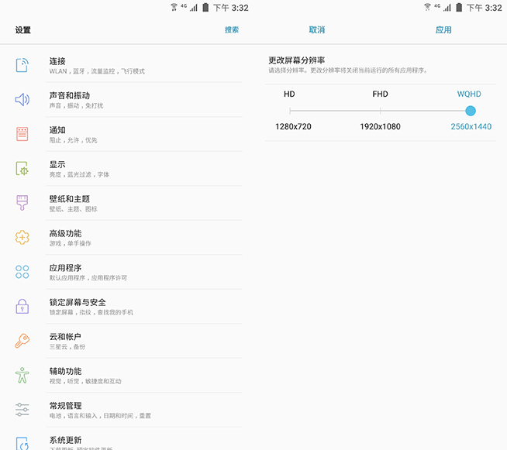The image size is (507, 450).
Task: Tap the 下午 3:32 clock in right status bar
Action: [x=485, y=8]
